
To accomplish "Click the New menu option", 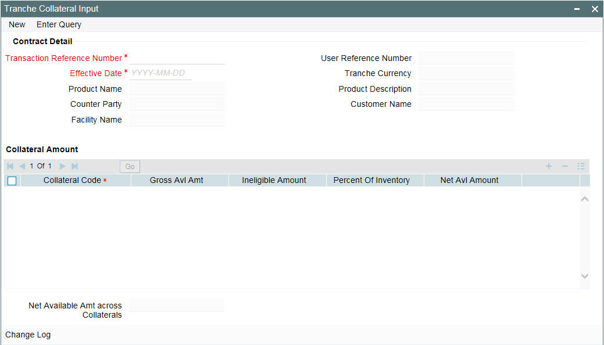I will (17, 24).
